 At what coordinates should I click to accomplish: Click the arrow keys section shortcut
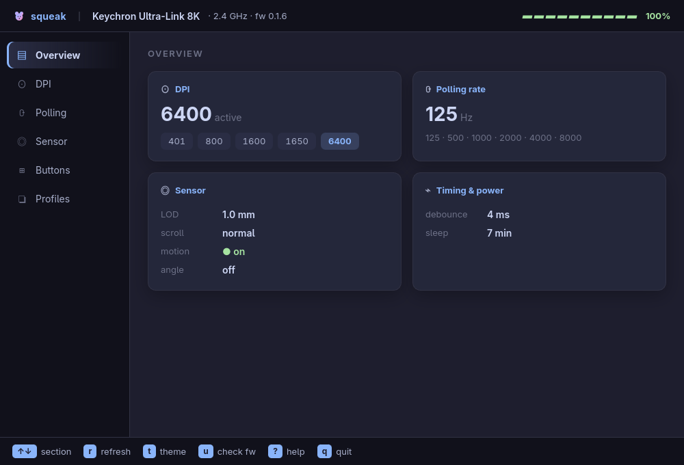click(25, 451)
